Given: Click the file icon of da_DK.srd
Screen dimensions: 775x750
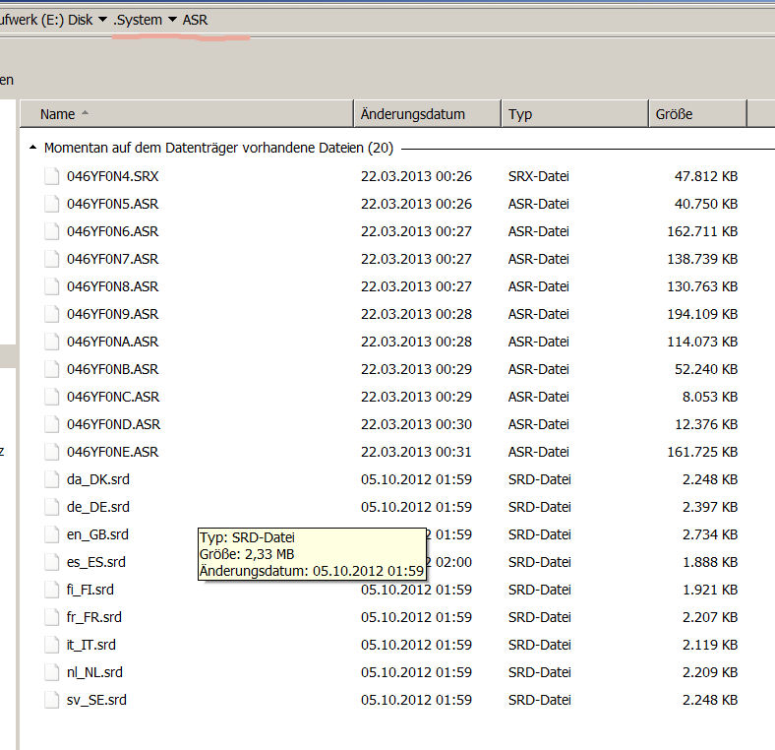Looking at the screenshot, I should [51, 480].
